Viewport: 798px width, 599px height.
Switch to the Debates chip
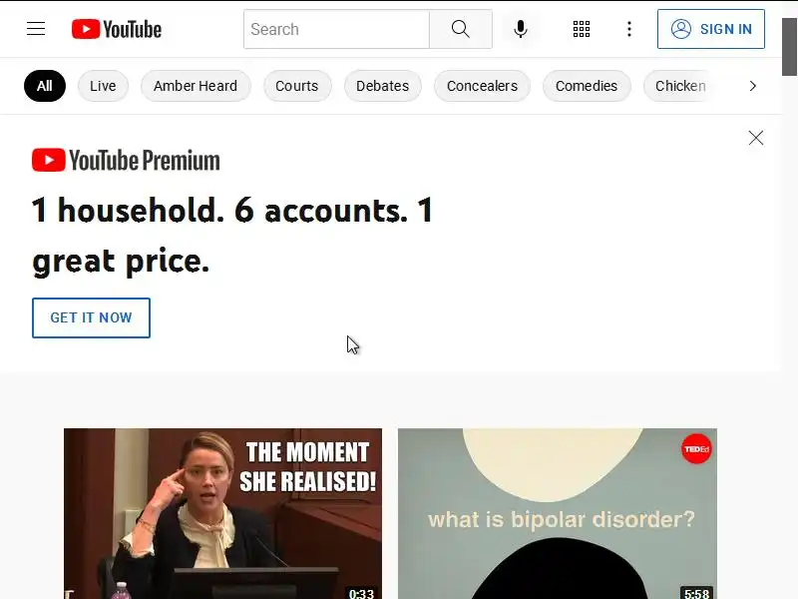(382, 86)
